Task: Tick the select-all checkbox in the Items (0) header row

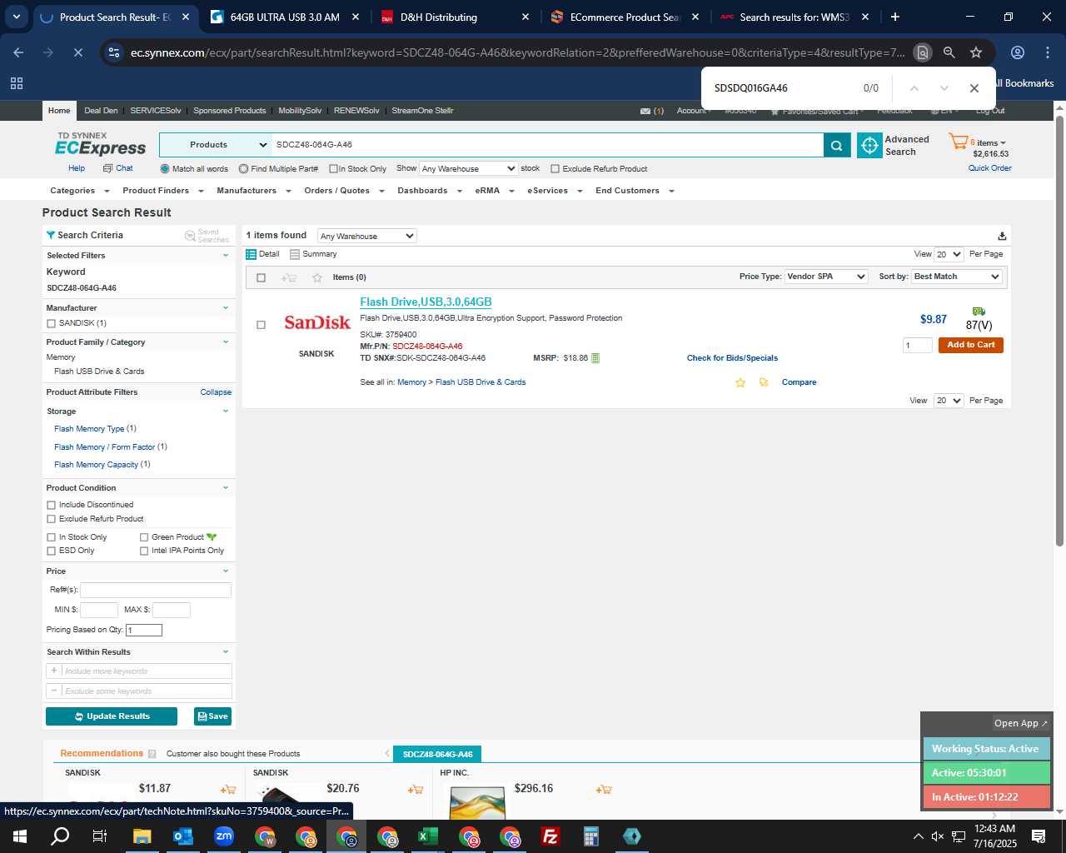Action: (x=261, y=277)
